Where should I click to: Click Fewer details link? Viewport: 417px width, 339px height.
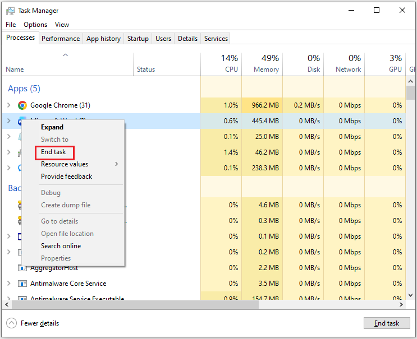pos(40,323)
